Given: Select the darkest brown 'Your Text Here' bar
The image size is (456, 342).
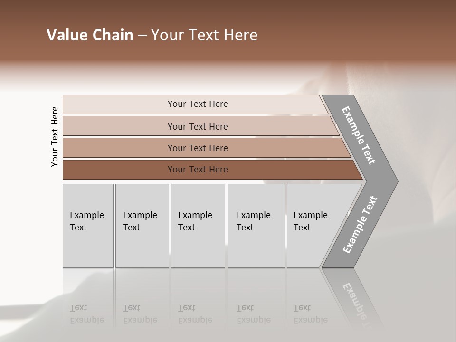Looking at the screenshot, I should [x=212, y=170].
